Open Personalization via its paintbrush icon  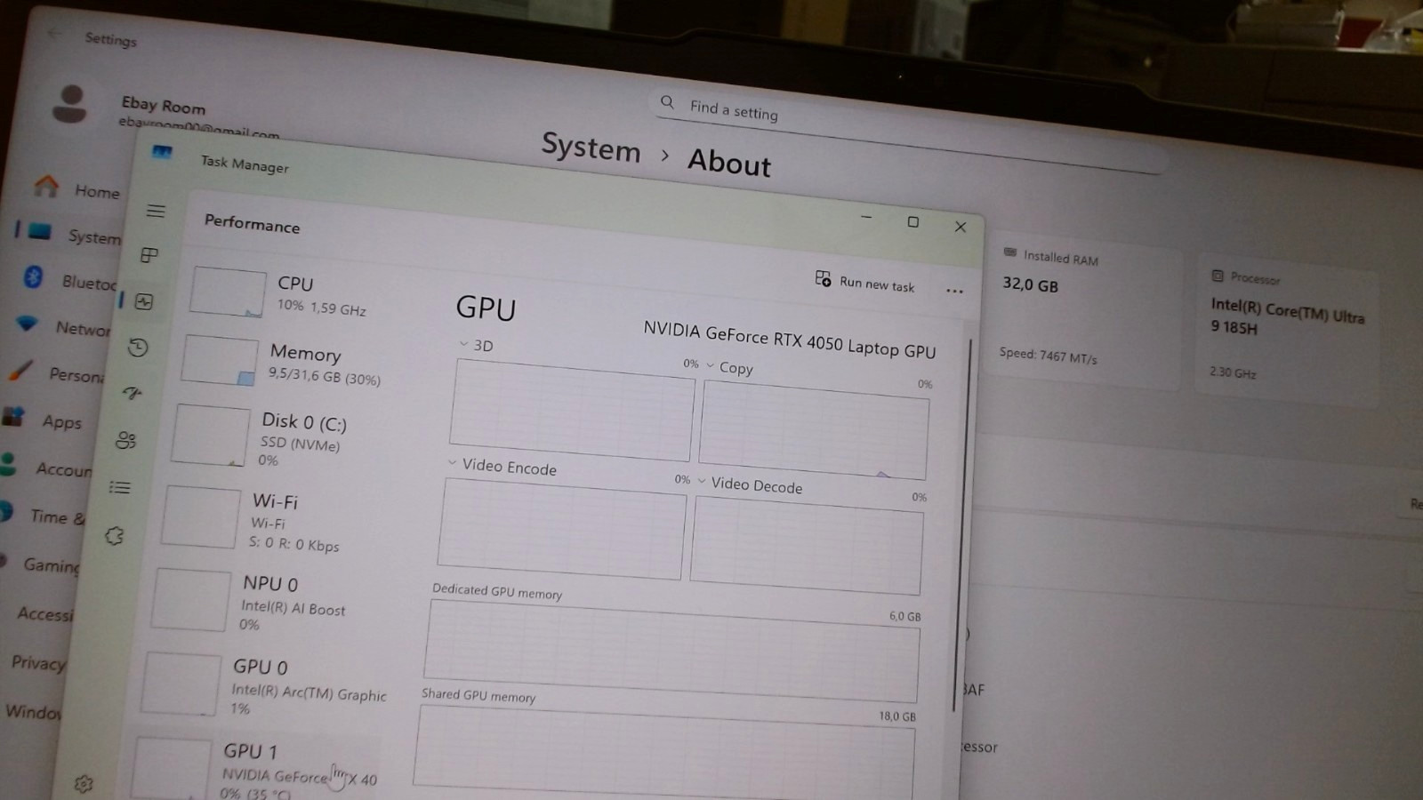point(20,370)
